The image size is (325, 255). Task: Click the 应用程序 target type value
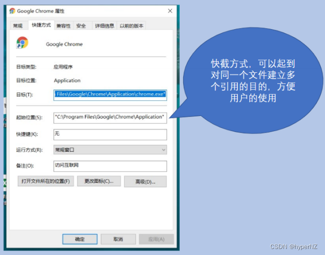[63, 67]
